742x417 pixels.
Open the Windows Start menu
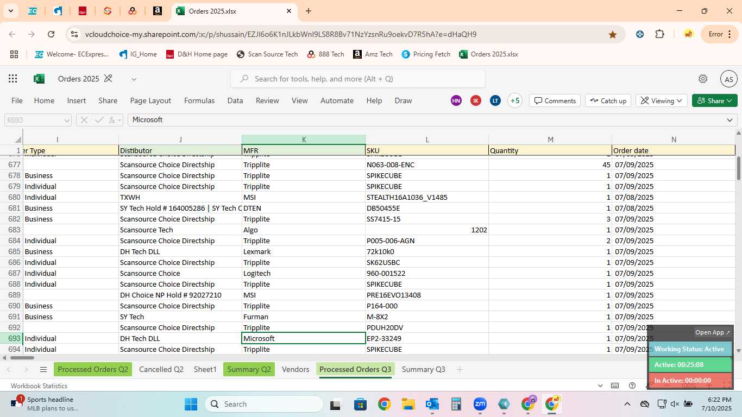191,404
